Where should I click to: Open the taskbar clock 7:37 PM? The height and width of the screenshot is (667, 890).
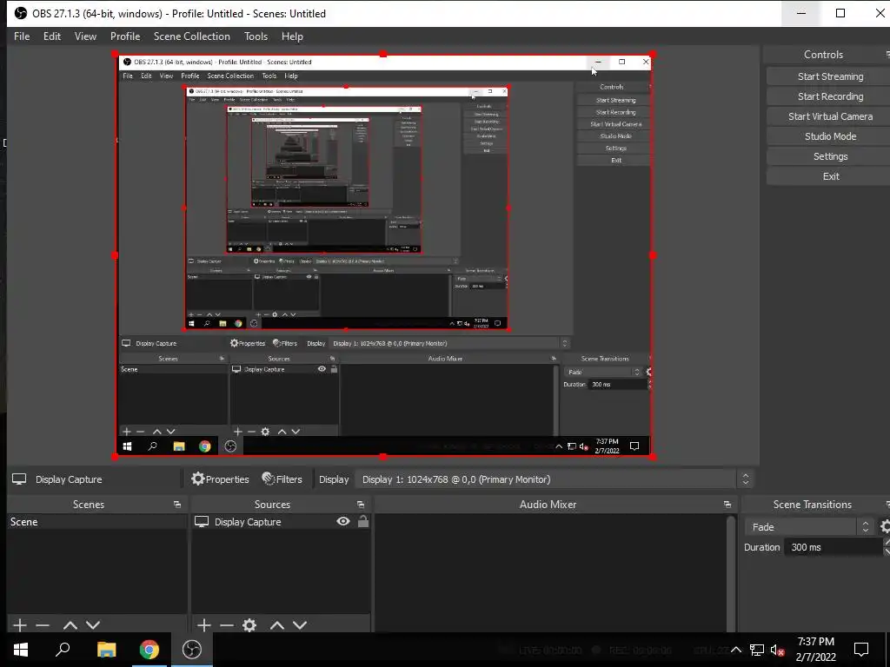(815, 650)
